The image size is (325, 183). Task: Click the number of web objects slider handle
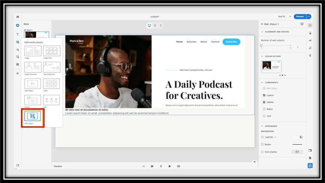click(261, 46)
